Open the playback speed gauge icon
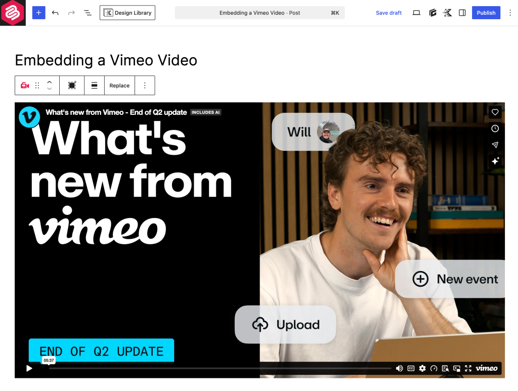The image size is (518, 391). [x=434, y=368]
